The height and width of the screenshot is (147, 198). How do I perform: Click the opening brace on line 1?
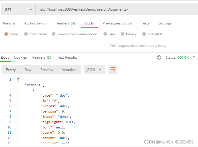click(x=18, y=80)
